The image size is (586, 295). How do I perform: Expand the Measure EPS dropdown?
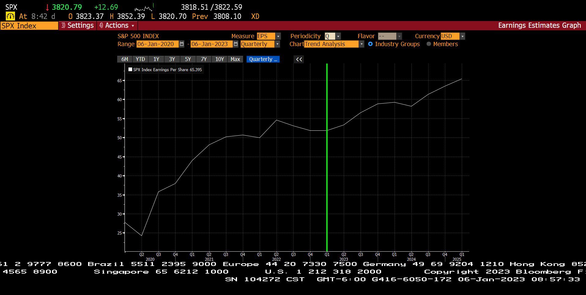pyautogui.click(x=278, y=36)
